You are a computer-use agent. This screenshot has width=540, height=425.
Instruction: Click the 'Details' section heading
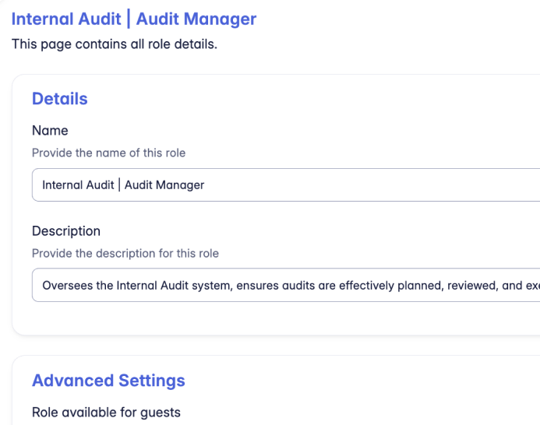pos(59,99)
